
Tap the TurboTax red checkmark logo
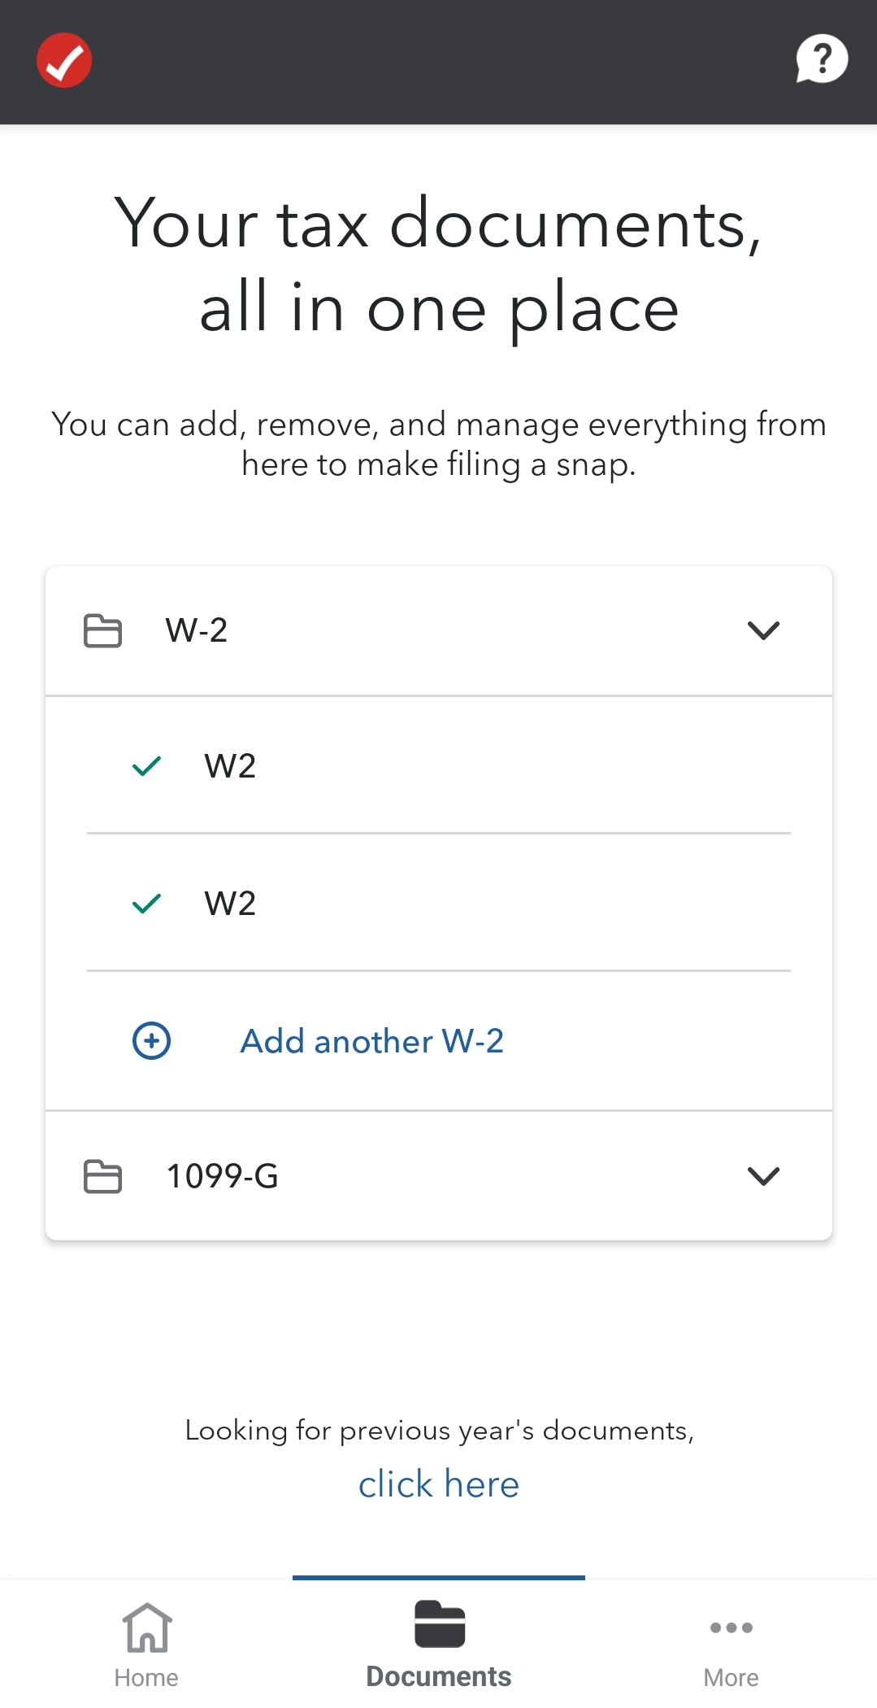point(64,60)
